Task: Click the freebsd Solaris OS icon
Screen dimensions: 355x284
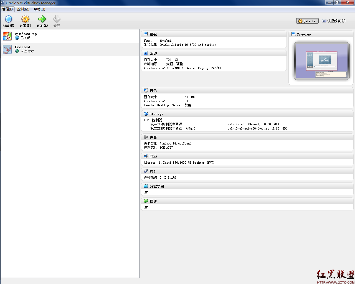Action: pyautogui.click(x=7, y=49)
